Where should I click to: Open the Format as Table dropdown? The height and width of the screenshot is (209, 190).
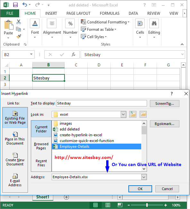point(99,29)
